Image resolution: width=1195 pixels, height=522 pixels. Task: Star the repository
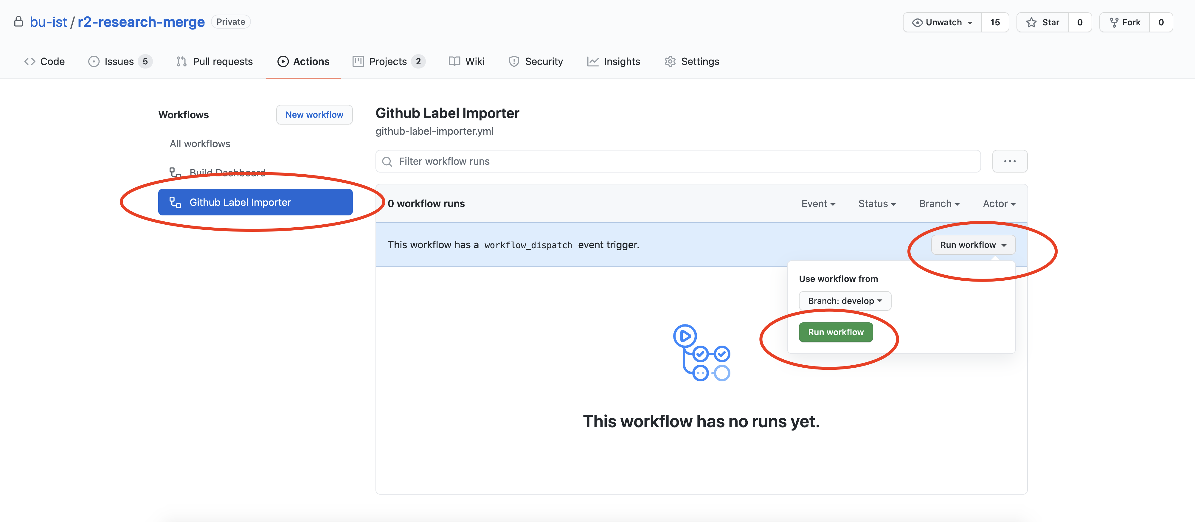pos(1042,22)
